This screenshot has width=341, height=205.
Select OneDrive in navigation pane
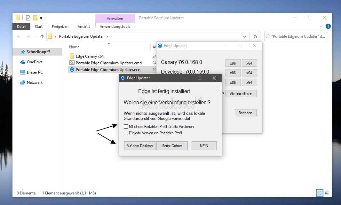click(x=35, y=62)
